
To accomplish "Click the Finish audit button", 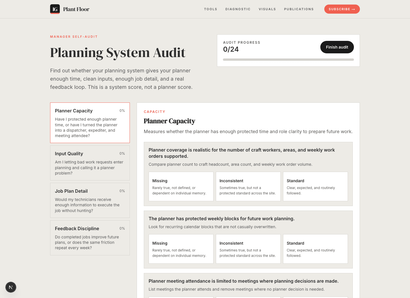I will coord(337,47).
